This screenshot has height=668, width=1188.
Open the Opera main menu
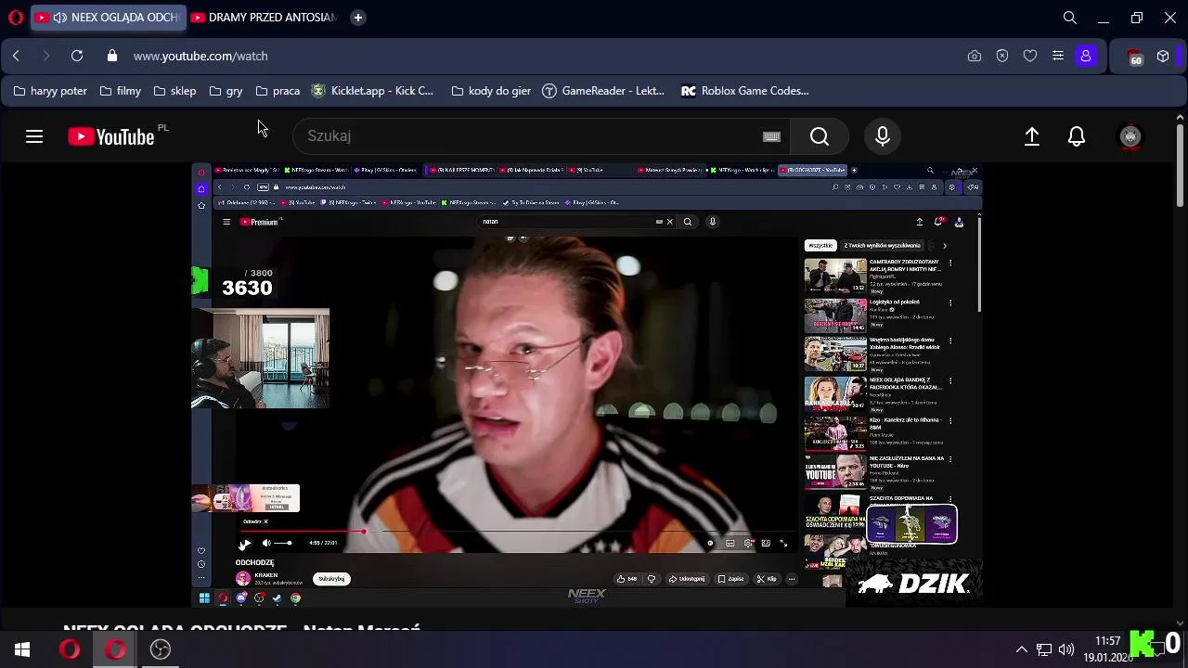click(15, 18)
